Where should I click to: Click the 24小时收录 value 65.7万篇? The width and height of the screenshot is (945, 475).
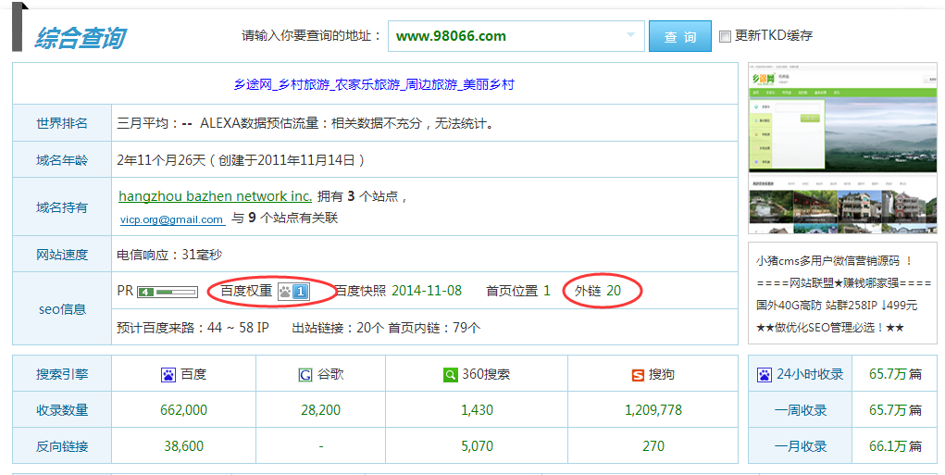pyautogui.click(x=895, y=374)
